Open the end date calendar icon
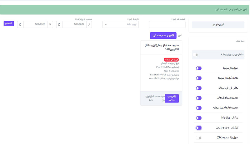This screenshot has width=250, height=144. pos(20,25)
